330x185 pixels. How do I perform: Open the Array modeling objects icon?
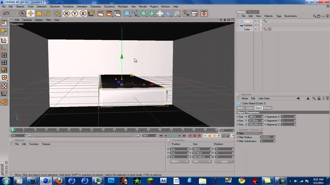(152, 14)
